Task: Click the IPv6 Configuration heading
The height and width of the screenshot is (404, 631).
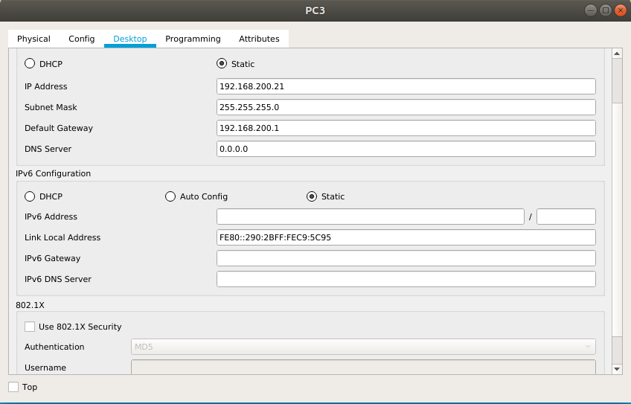Action: click(53, 173)
